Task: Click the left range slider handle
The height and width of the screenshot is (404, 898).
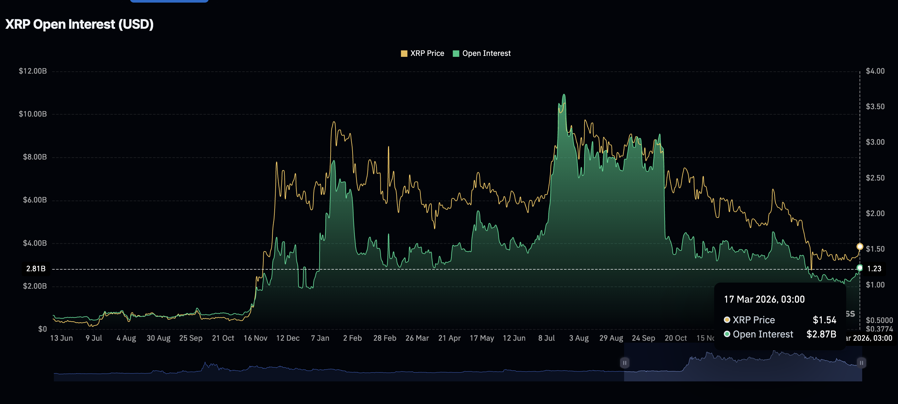Action: tap(624, 363)
